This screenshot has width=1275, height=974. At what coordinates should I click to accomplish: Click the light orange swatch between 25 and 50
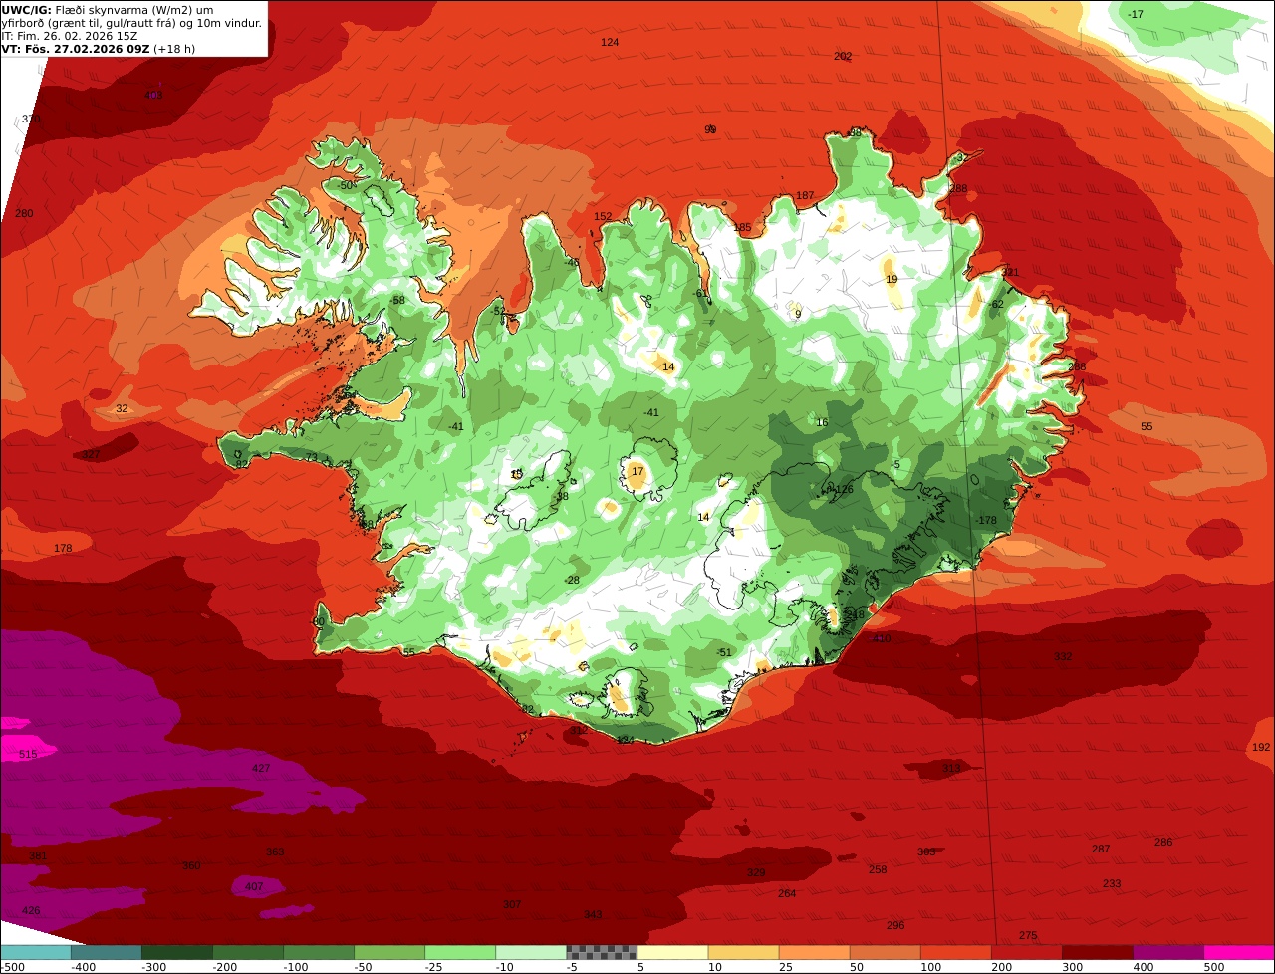(815, 952)
